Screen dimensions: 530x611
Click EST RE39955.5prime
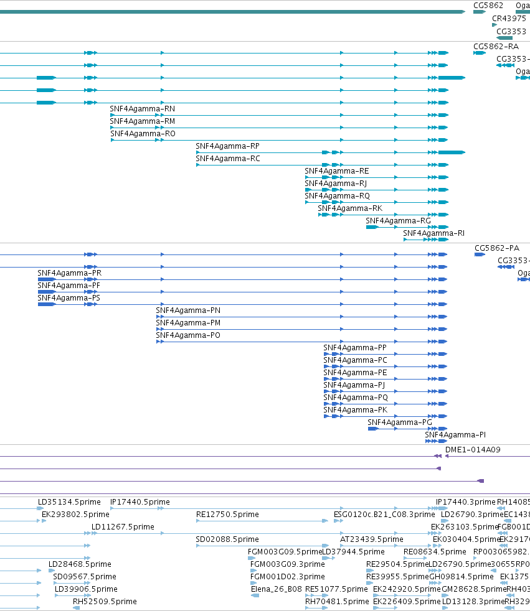397,577
